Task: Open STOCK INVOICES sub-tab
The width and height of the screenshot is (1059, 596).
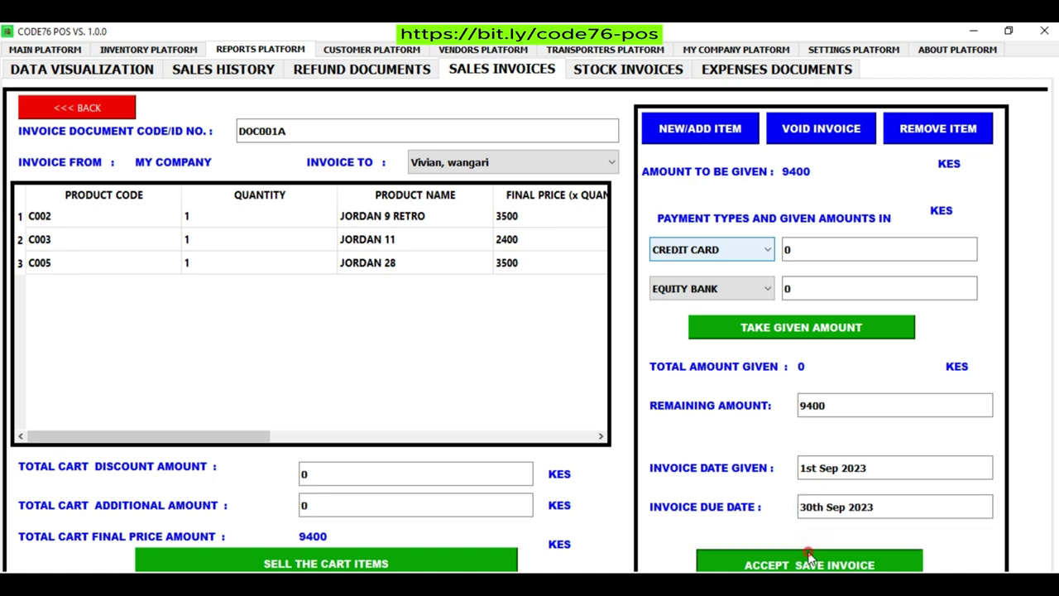Action: (628, 70)
